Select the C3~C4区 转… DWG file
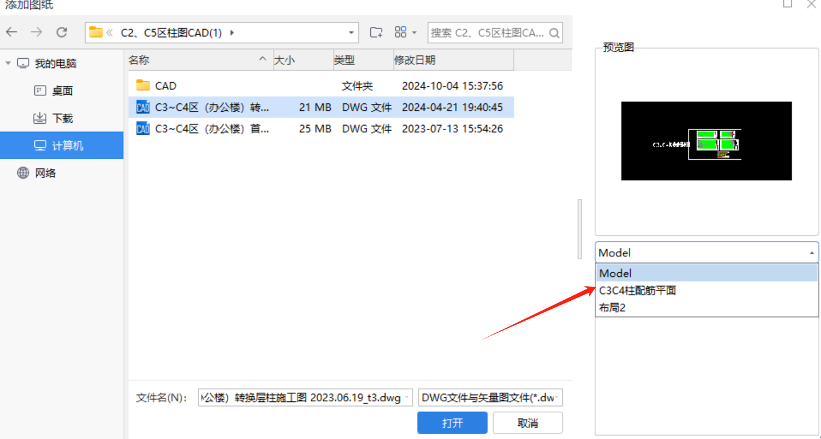The height and width of the screenshot is (439, 821). pos(321,107)
